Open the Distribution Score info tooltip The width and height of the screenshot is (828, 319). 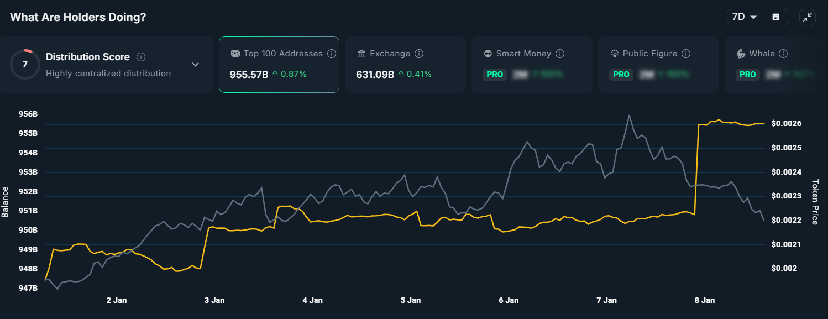[x=142, y=56]
